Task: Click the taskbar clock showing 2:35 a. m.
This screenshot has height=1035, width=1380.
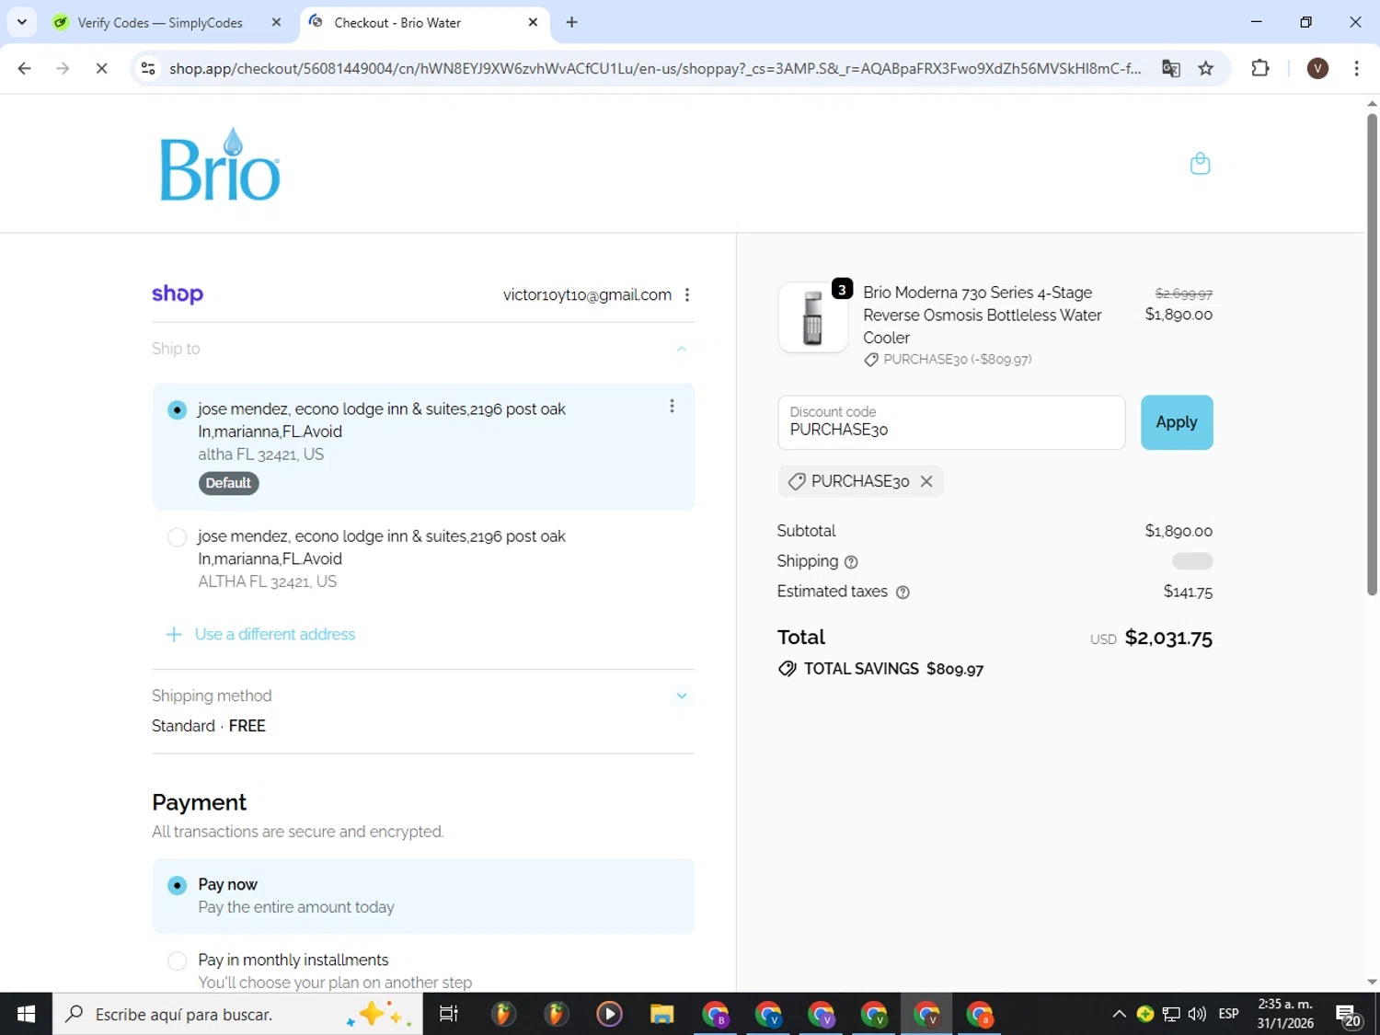Action: [1285, 1014]
